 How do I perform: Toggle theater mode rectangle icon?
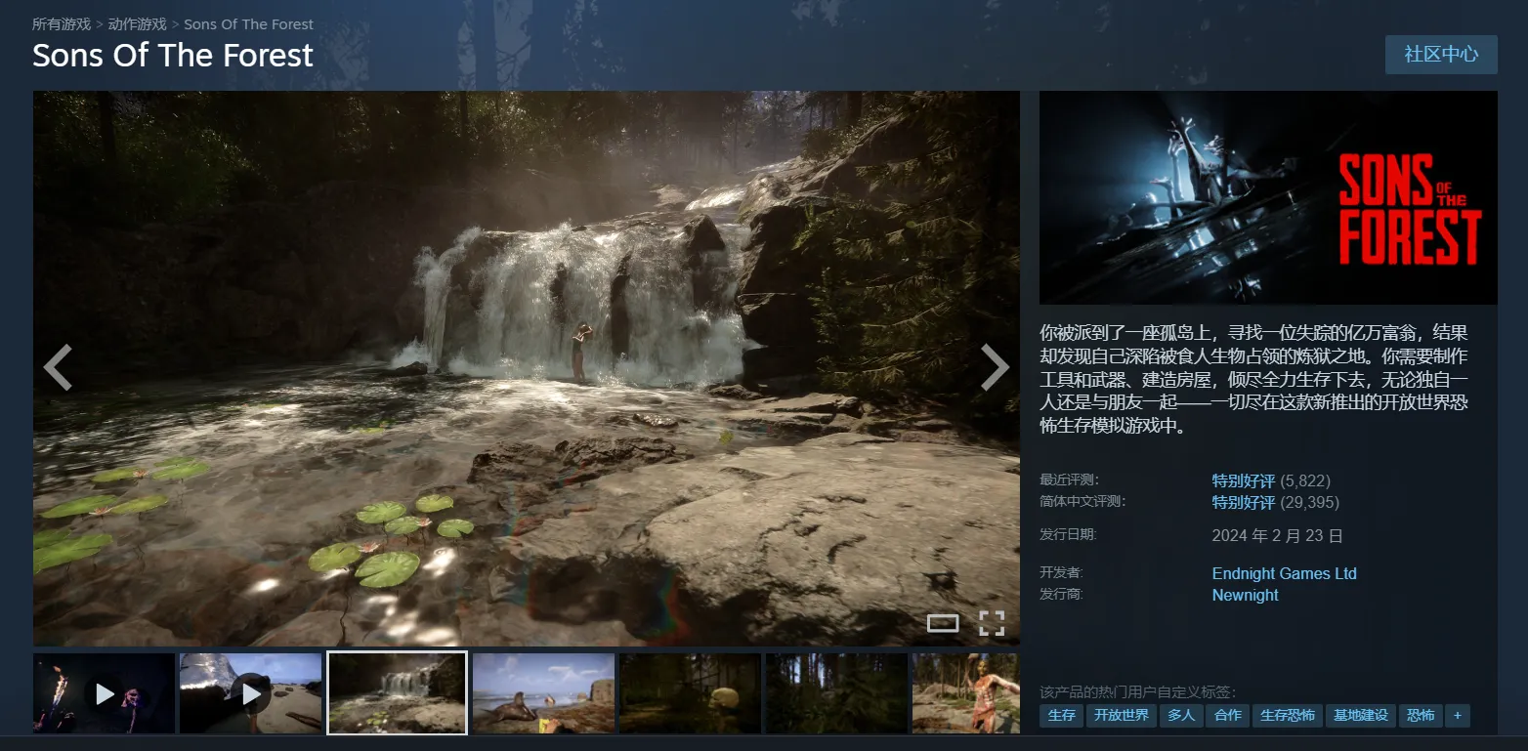coord(942,623)
